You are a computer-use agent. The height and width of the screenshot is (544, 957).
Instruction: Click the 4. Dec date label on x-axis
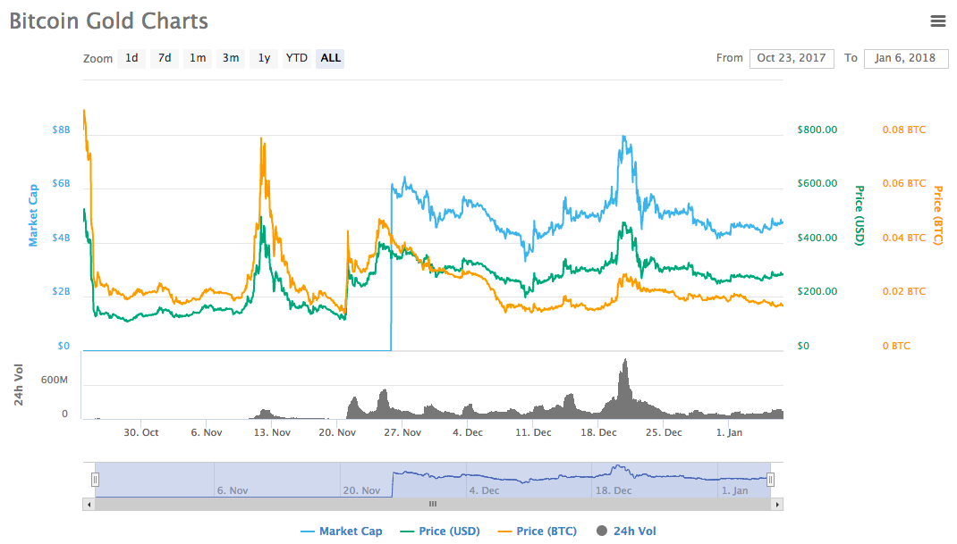pos(468,432)
